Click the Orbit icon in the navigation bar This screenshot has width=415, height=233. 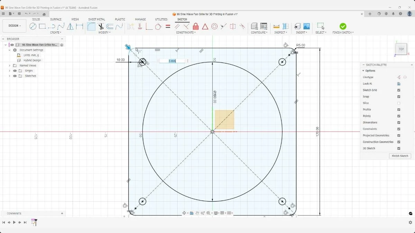coord(184,213)
